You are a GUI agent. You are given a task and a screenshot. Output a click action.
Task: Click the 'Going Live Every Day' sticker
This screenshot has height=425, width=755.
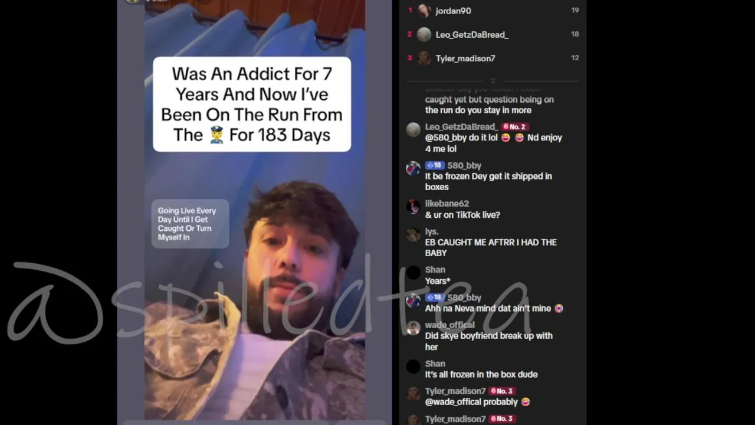190,224
